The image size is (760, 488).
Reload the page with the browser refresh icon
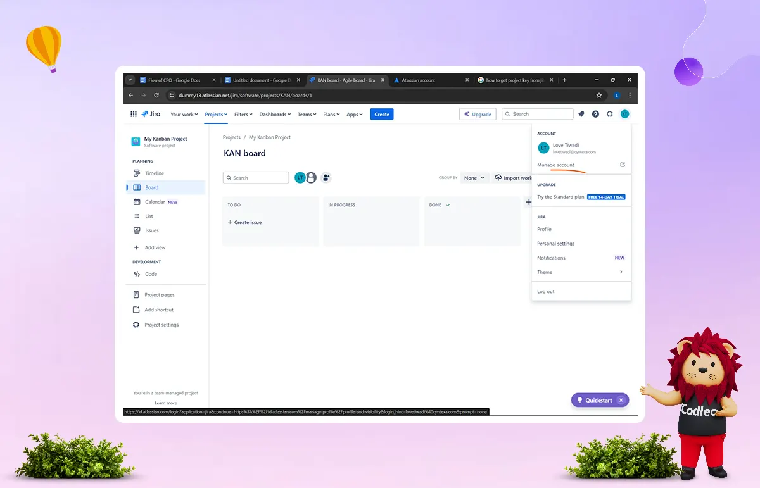point(156,96)
